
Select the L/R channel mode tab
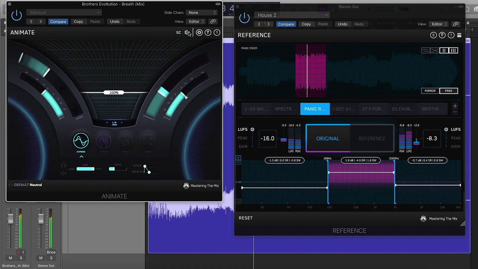click(x=114, y=123)
